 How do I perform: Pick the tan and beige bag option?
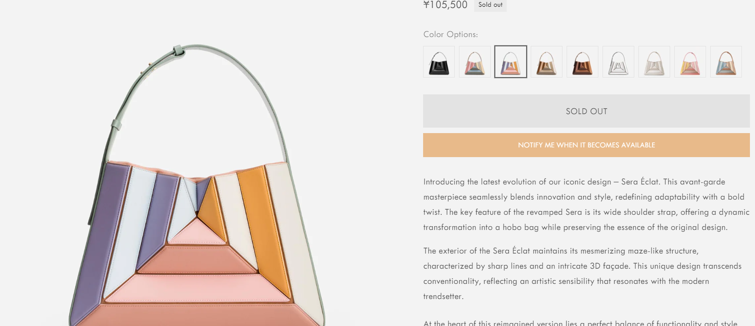click(546, 62)
